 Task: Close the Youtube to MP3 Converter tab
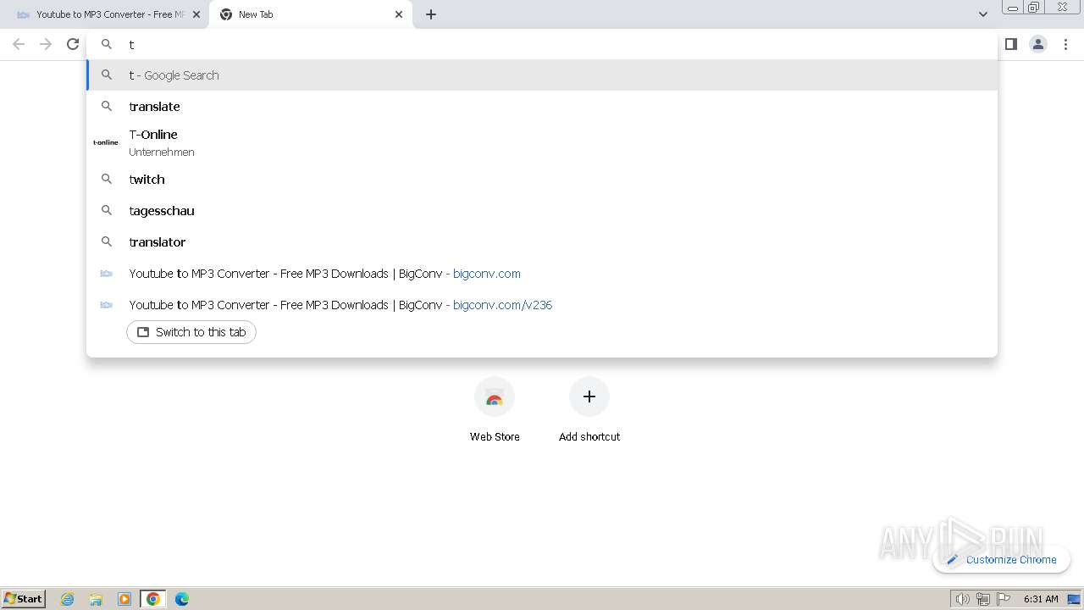[x=196, y=14]
